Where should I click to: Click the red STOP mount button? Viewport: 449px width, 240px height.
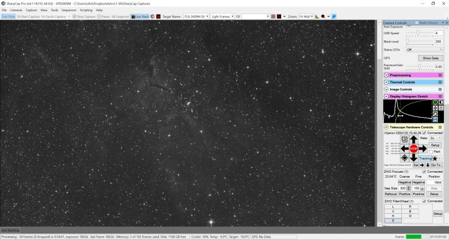pyautogui.click(x=414, y=149)
